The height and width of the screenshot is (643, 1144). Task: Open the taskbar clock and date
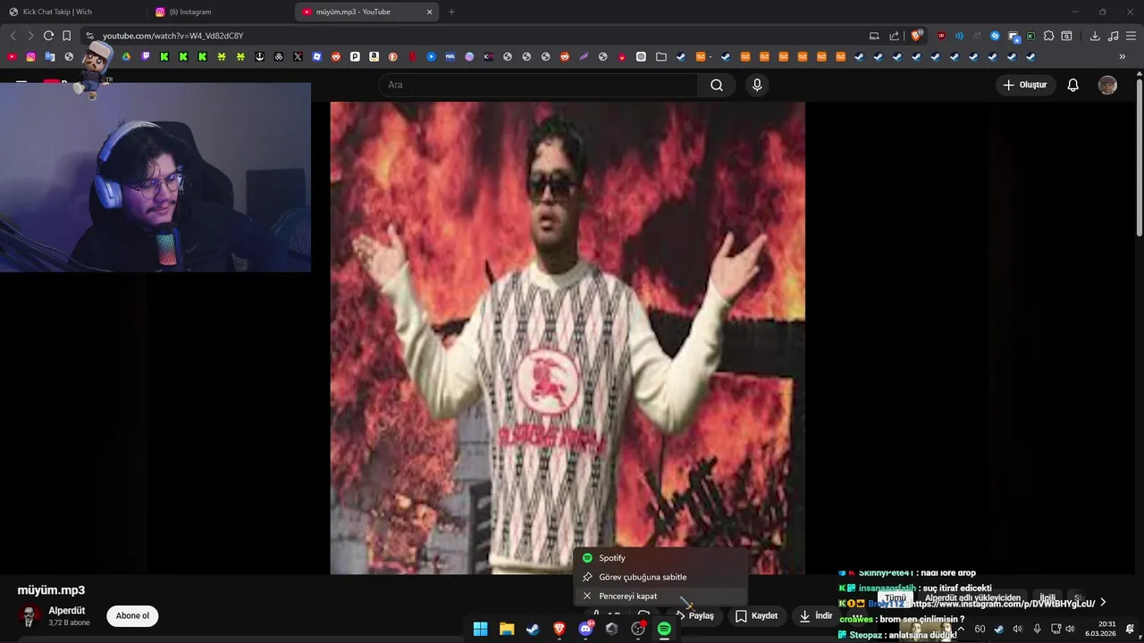(1100, 629)
